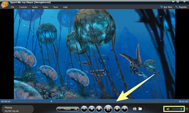Take a snapshot with the camera icon
The width and height of the screenshot is (189, 113).
[x=135, y=109]
